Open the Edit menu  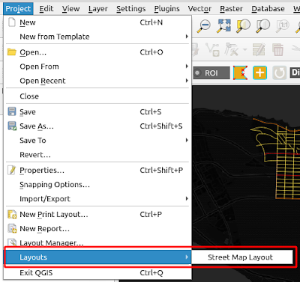point(46,9)
